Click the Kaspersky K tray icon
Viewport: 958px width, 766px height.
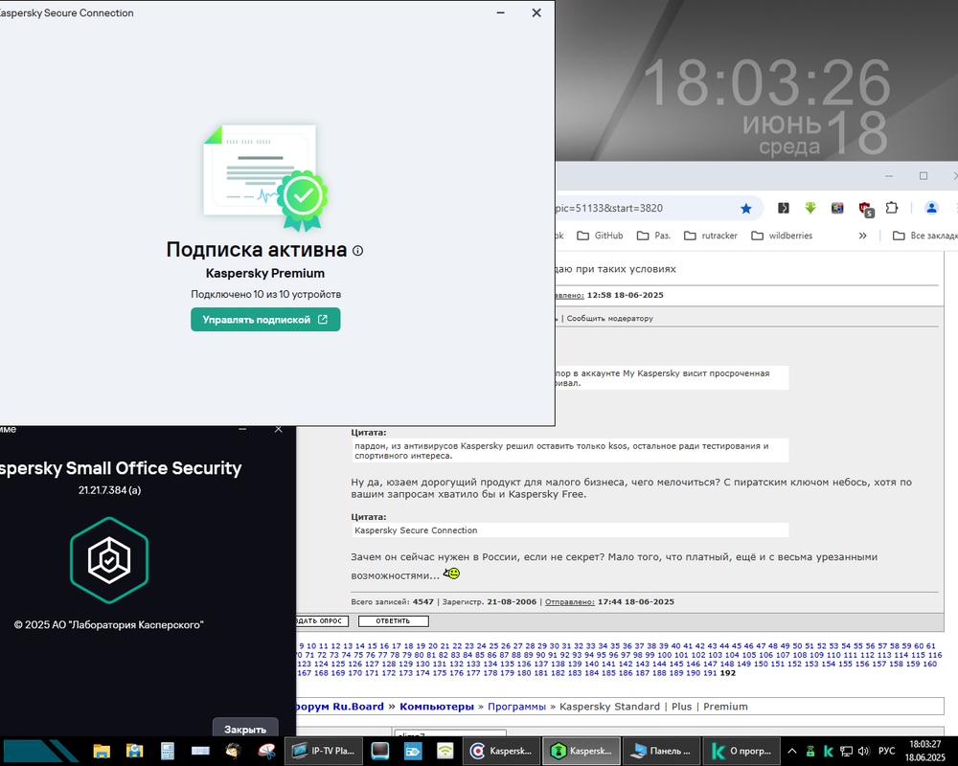click(829, 752)
